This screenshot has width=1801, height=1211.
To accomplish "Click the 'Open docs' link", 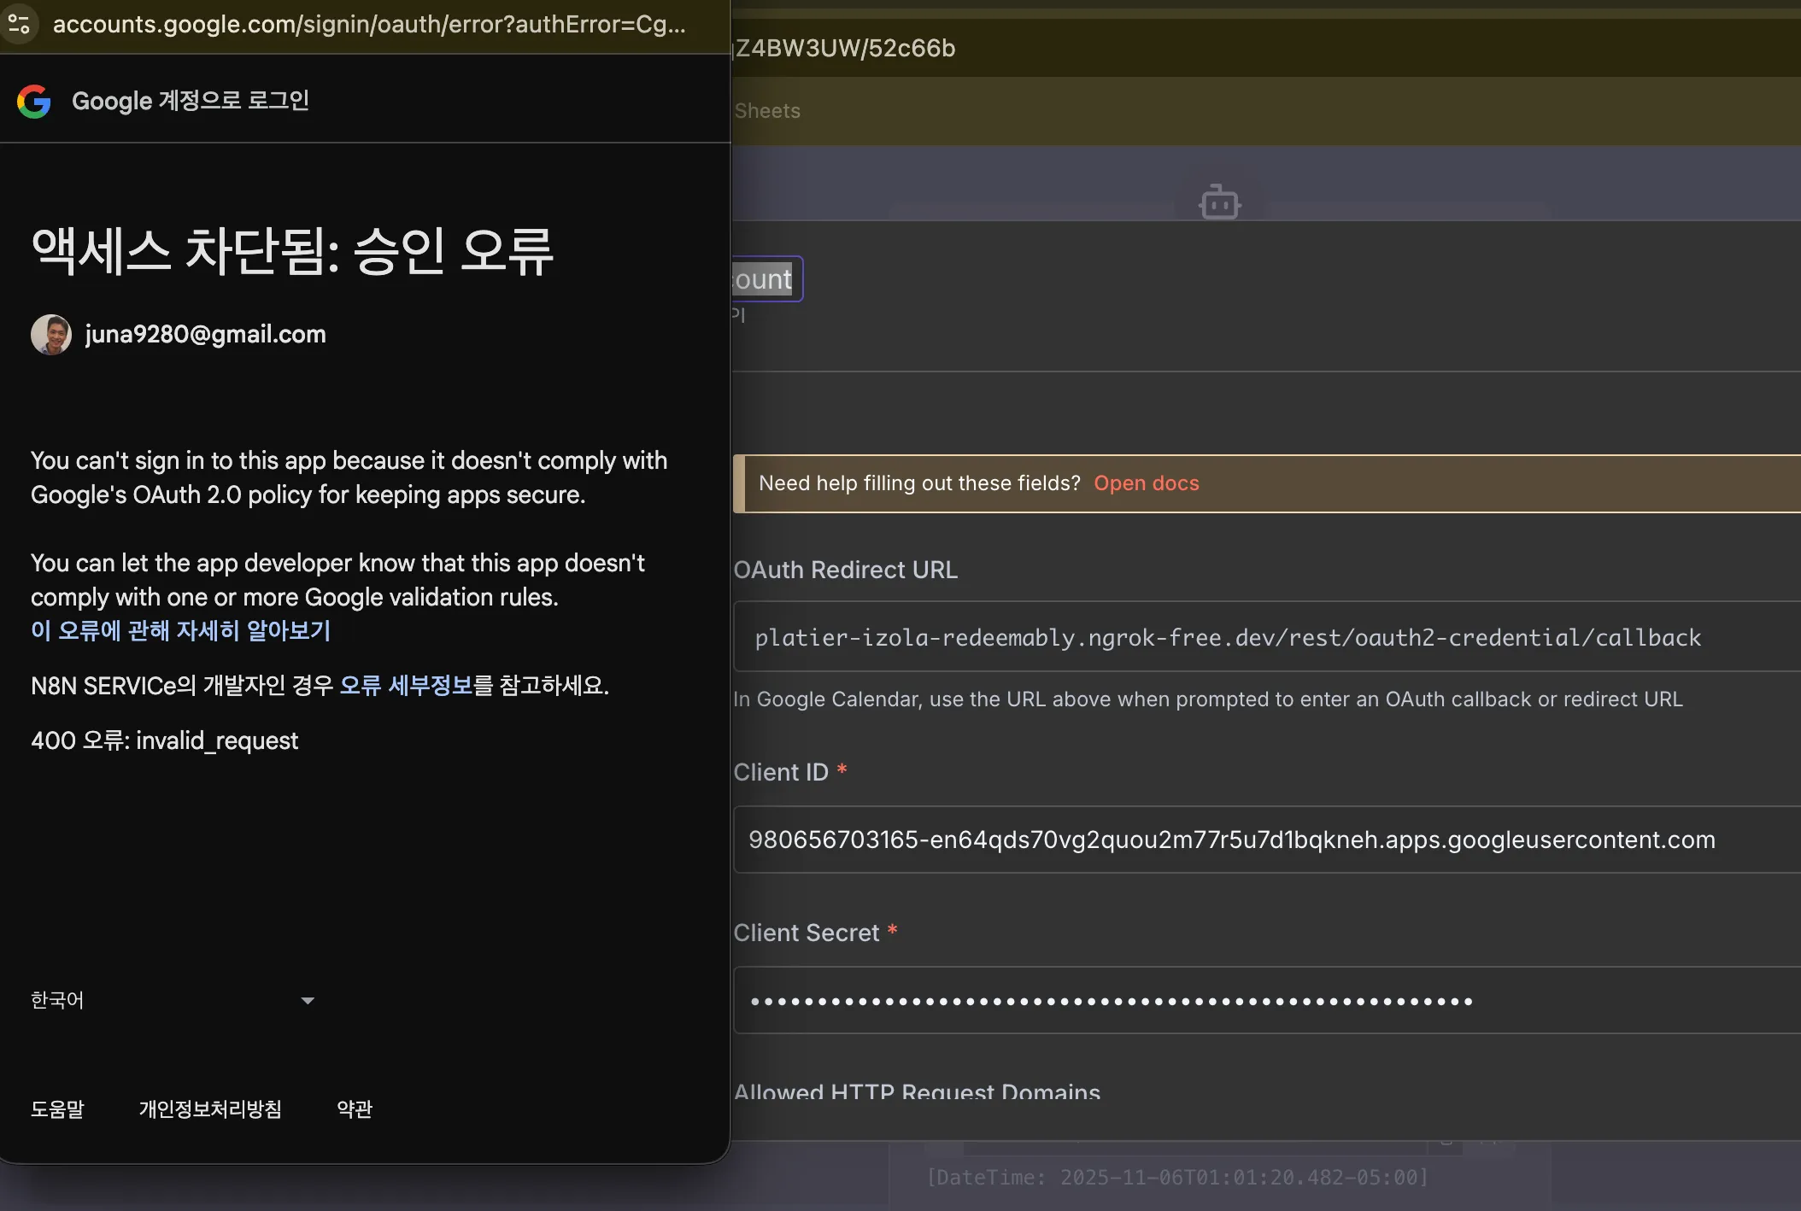I will pos(1146,483).
